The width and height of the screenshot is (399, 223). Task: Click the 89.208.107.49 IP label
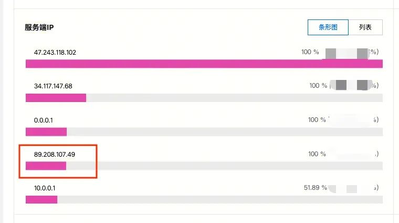pyautogui.click(x=55, y=155)
